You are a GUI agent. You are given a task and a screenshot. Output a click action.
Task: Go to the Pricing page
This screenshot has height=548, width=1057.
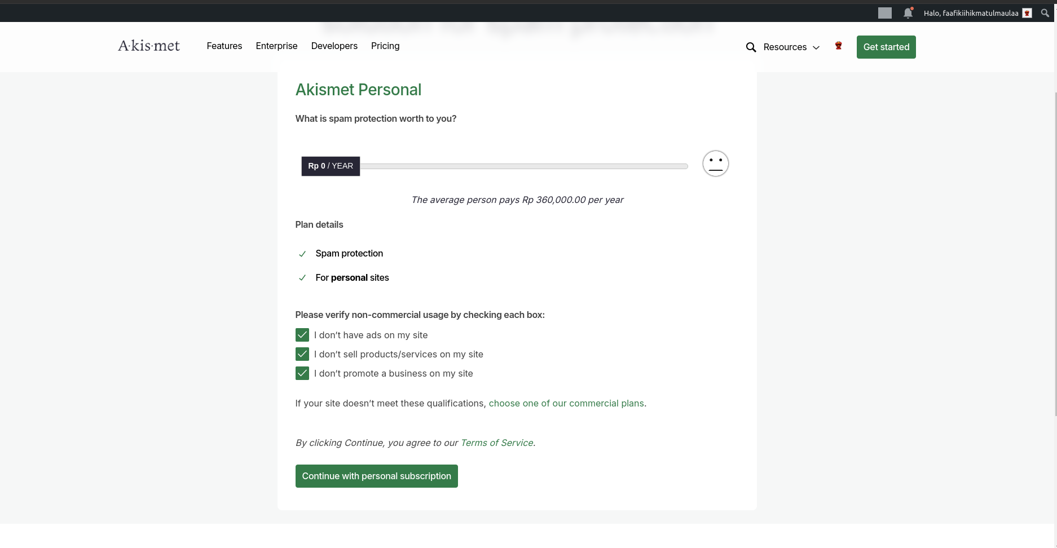(x=385, y=46)
